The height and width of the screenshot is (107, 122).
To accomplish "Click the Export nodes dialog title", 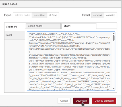I will click(9, 4).
